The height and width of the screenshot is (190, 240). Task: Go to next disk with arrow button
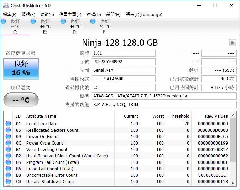pyautogui.click(x=233, y=42)
